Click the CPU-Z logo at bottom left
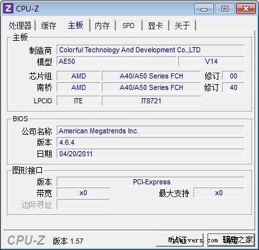This screenshot has width=259, height=250. [26, 240]
